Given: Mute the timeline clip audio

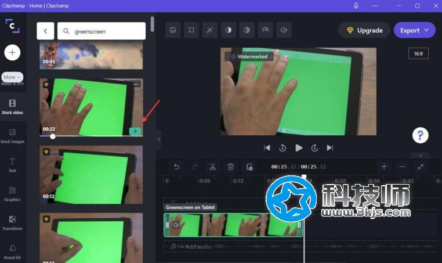Looking at the screenshot, I should click(176, 225).
